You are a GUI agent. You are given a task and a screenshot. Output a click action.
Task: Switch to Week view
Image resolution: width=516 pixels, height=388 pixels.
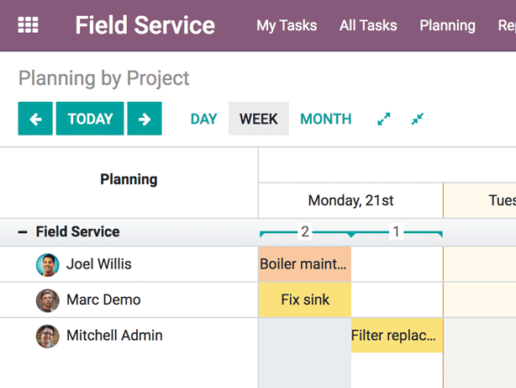click(259, 119)
